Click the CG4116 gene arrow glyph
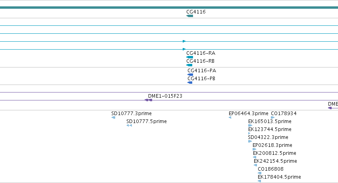 coord(190,16)
